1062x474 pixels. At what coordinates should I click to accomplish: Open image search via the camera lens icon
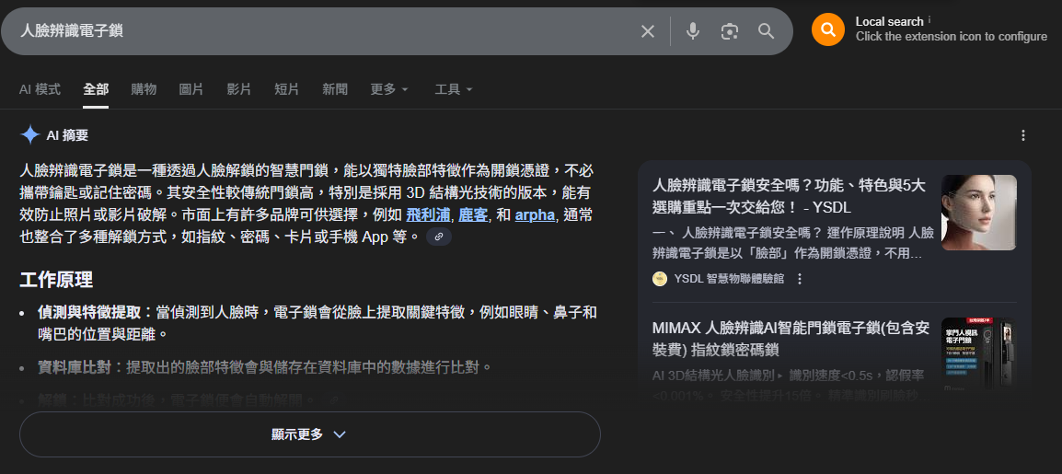[730, 31]
